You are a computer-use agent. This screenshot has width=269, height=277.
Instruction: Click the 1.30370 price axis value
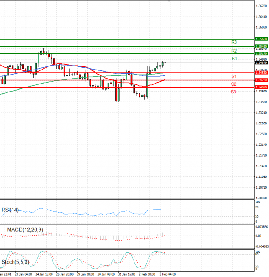click(x=261, y=198)
